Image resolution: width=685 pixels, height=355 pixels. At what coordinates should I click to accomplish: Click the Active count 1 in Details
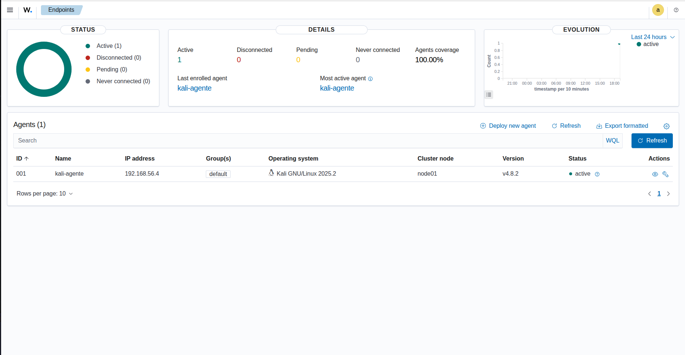point(180,60)
